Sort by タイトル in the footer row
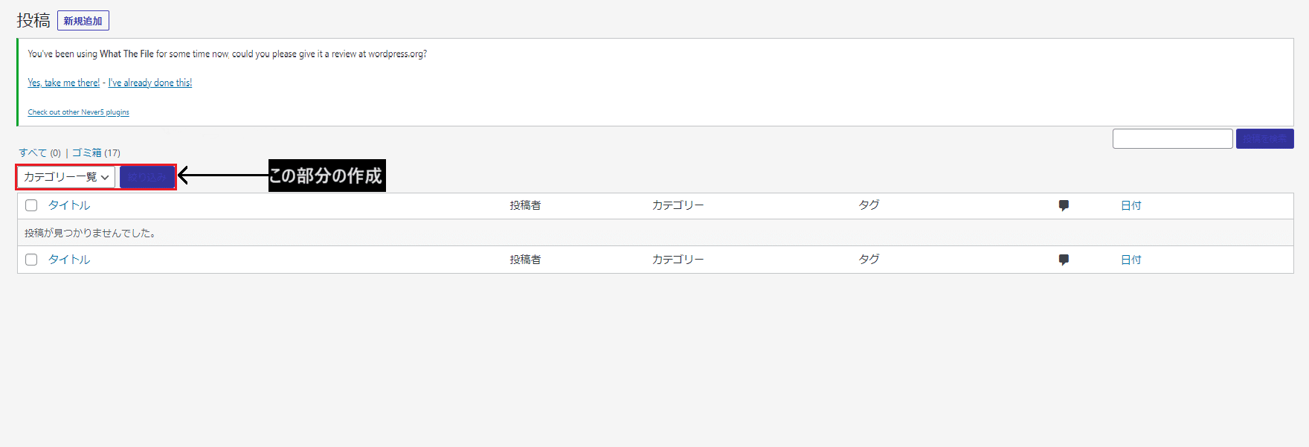Screen dimensions: 1309x447 click(x=69, y=260)
